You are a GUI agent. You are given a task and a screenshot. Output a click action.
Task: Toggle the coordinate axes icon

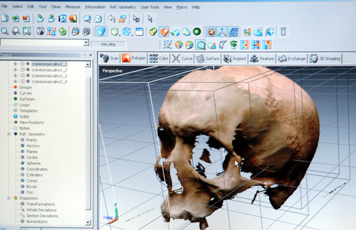coord(222,32)
